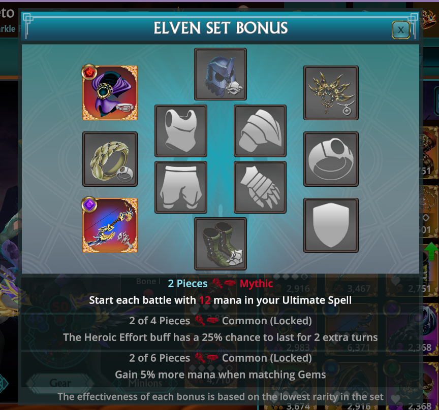Select the blue helmet gear slot
This screenshot has height=410, width=439.
tap(221, 74)
